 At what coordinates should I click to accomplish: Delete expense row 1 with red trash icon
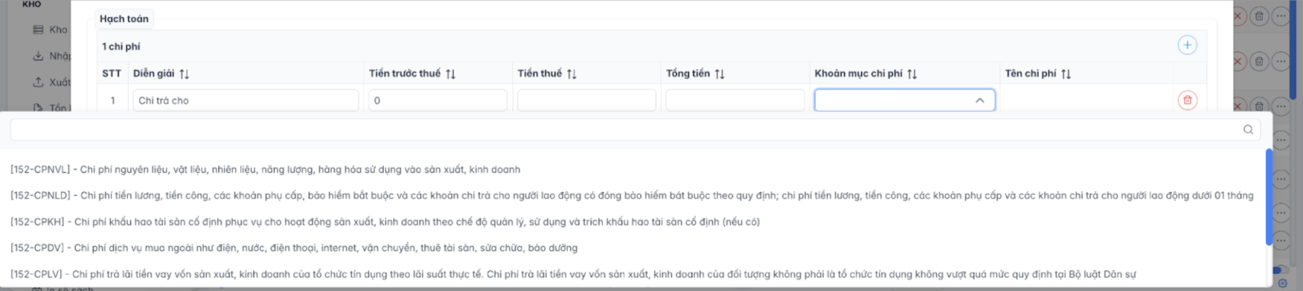tap(1187, 100)
